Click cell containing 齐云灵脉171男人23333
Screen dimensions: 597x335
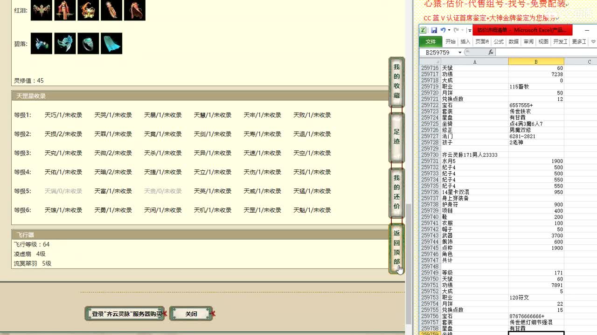474,155
